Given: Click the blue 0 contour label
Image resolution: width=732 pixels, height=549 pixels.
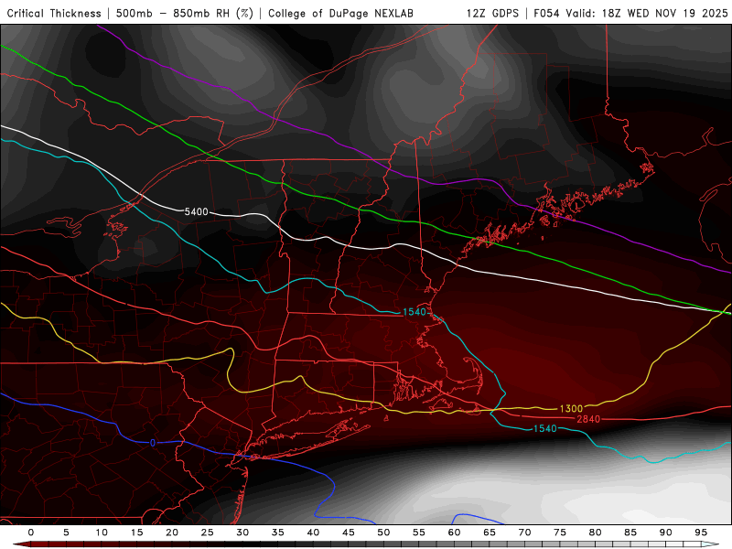Looking at the screenshot, I should point(153,443).
